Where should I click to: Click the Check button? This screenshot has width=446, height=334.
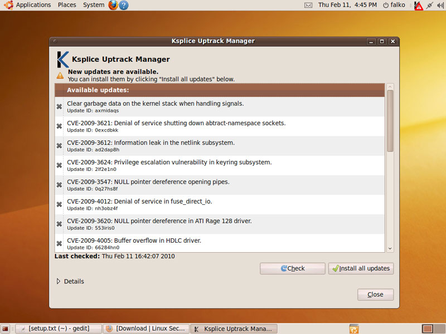click(292, 268)
